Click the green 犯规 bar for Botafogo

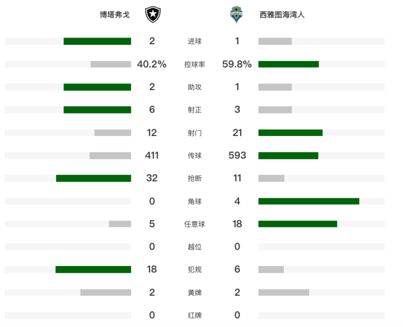coord(93,269)
